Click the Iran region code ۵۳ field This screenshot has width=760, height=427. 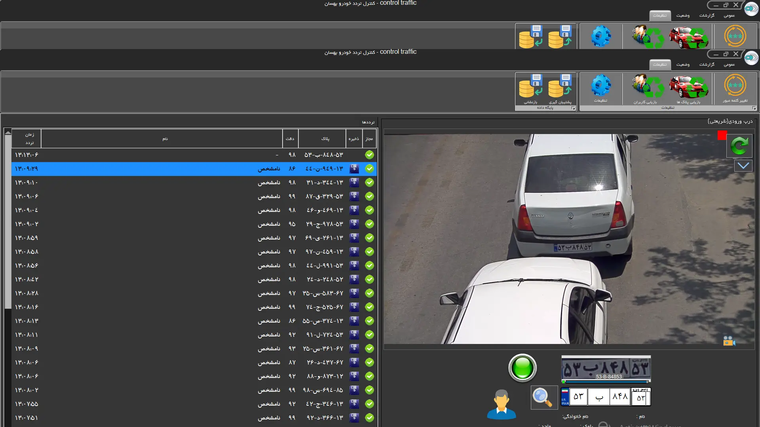pyautogui.click(x=641, y=398)
